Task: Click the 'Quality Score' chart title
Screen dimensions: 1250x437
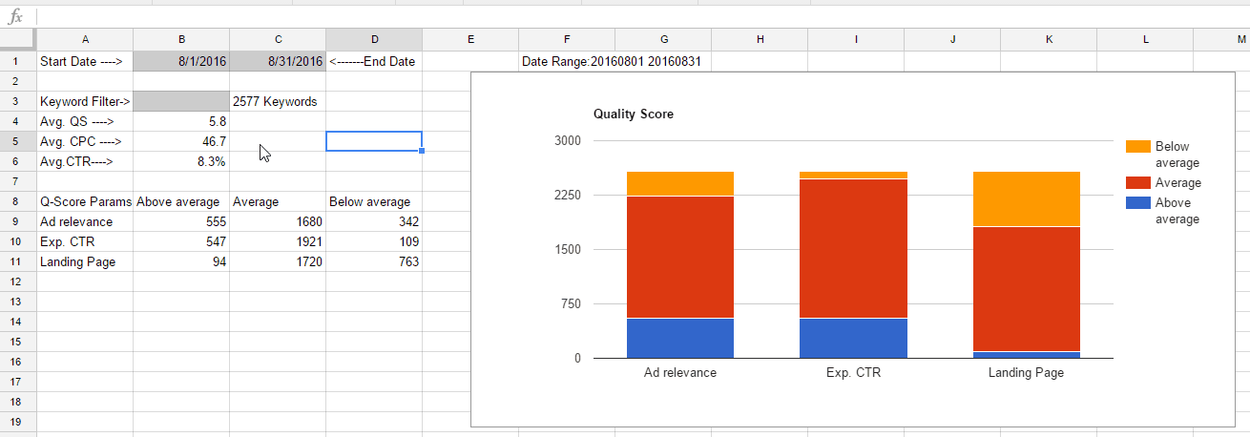Action: (x=633, y=114)
